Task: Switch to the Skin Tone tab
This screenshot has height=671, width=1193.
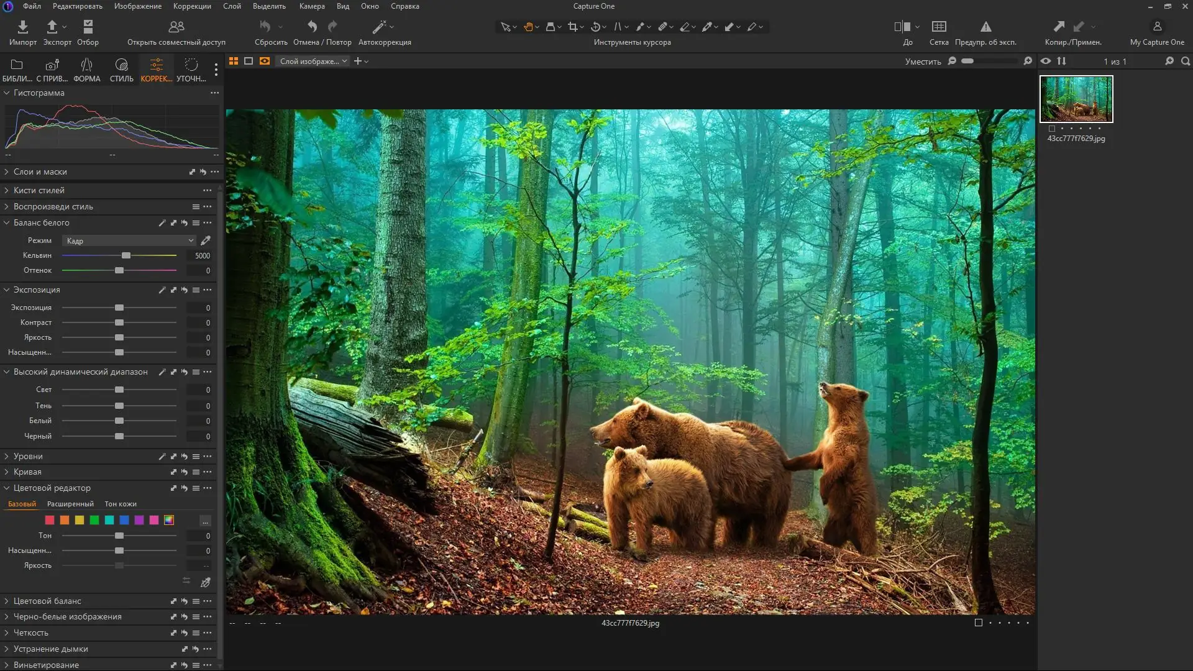Action: click(121, 504)
